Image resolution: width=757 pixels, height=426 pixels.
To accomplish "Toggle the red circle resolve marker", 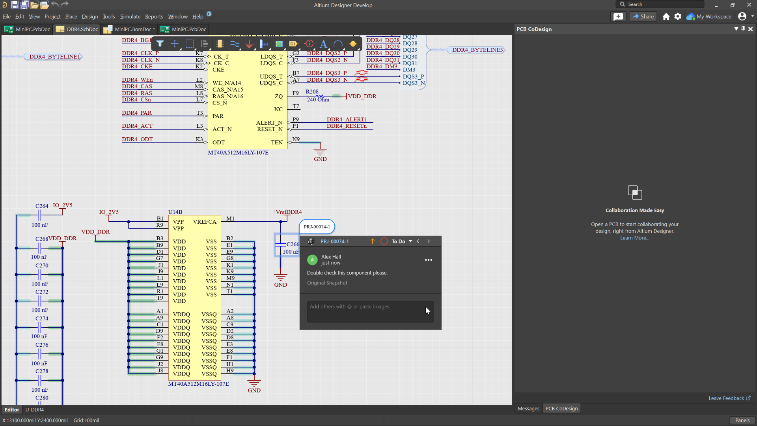I will point(384,241).
